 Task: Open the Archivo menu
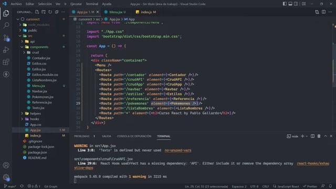16,4
